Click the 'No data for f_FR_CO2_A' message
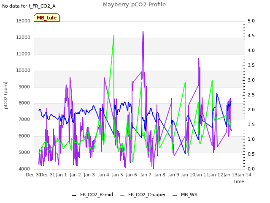270x203 pixels. [29, 6]
